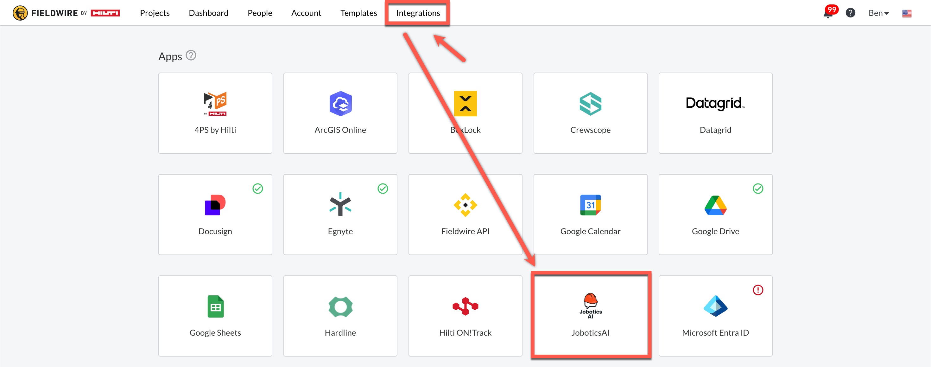Viewport: 931px width, 367px height.
Task: Click Egnyte's green connected checkmark
Action: [x=383, y=188]
